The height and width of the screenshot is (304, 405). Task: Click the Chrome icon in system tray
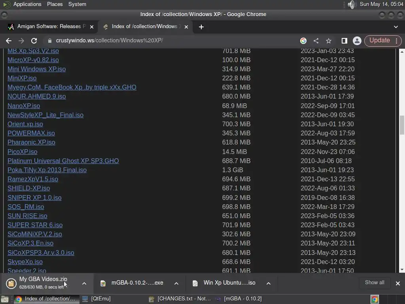(375, 299)
